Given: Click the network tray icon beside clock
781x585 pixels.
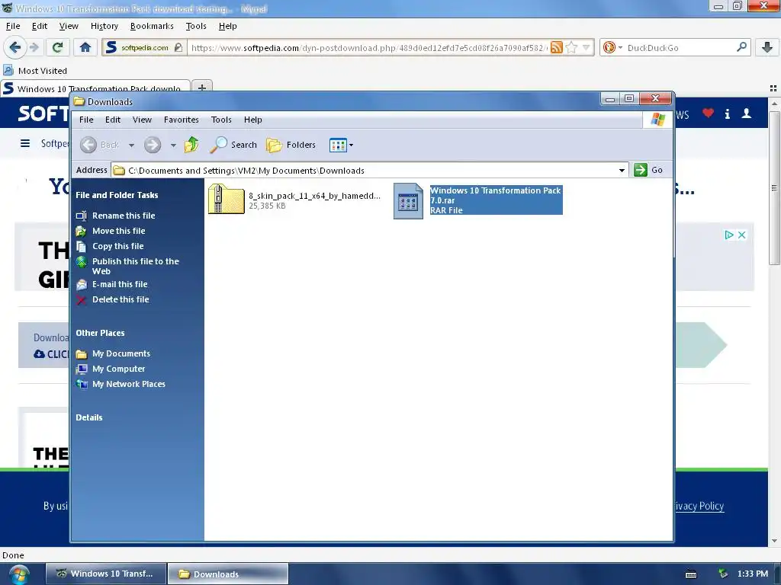Looking at the screenshot, I should 723,574.
